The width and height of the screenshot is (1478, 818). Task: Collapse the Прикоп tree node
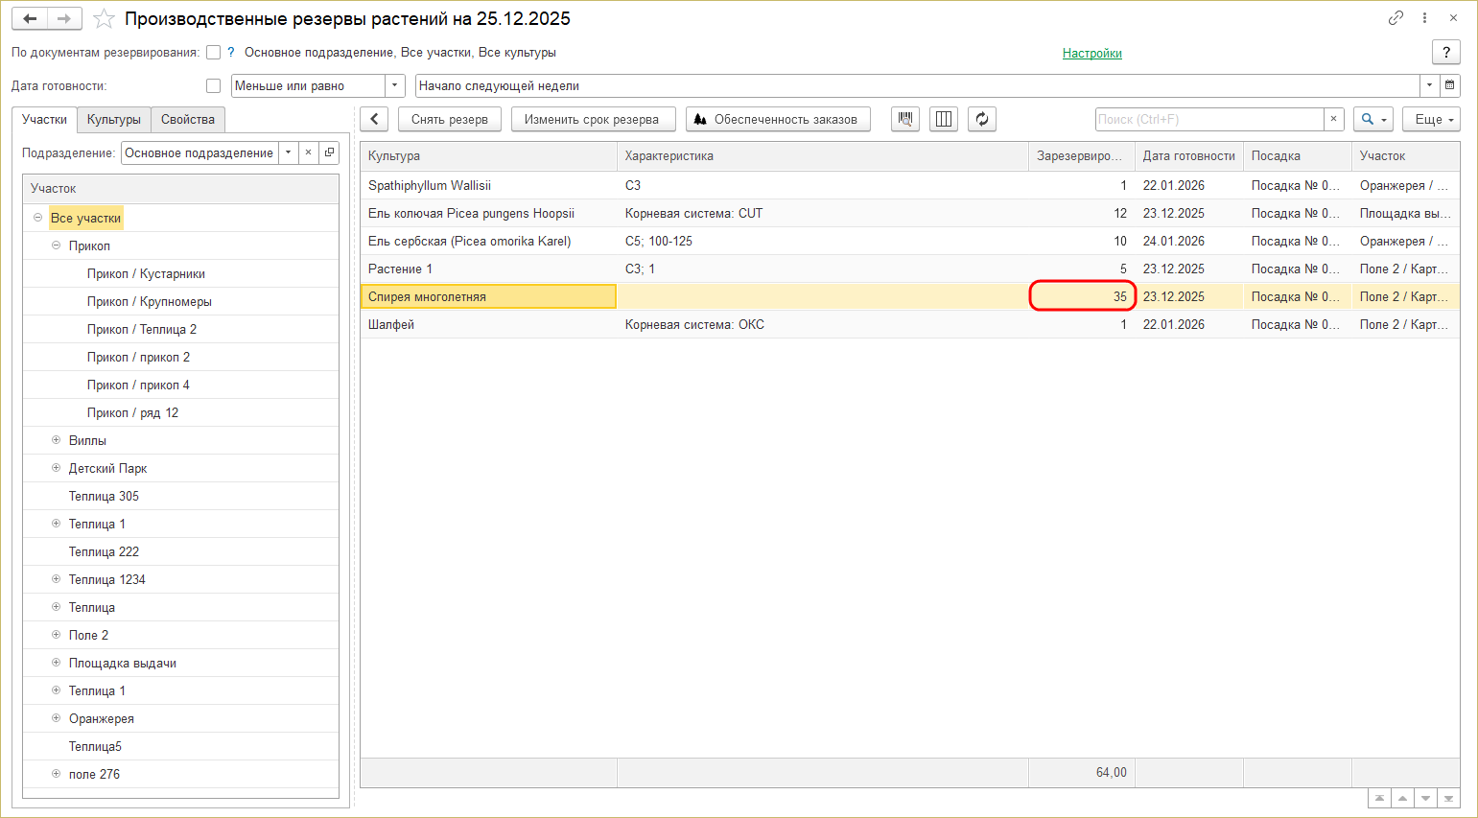pos(56,245)
